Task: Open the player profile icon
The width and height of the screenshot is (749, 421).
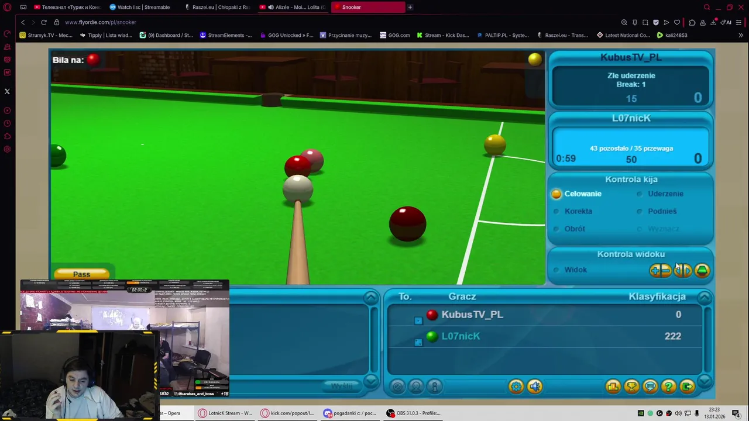Action: pos(416,387)
